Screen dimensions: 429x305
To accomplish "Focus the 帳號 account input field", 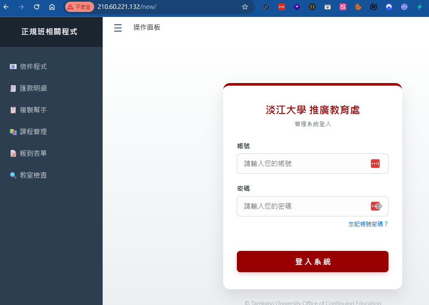I will pyautogui.click(x=312, y=164).
